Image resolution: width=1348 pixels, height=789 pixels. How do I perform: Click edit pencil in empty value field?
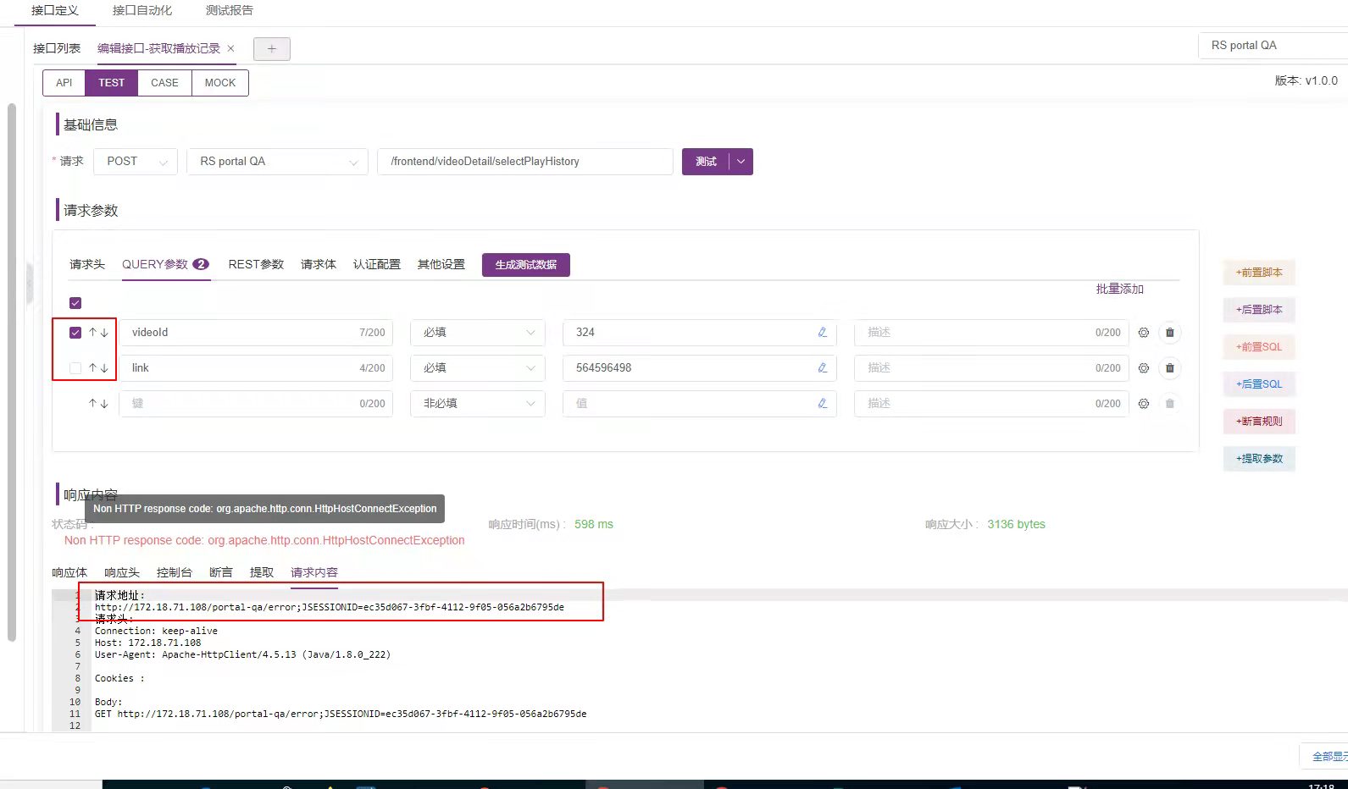[822, 404]
